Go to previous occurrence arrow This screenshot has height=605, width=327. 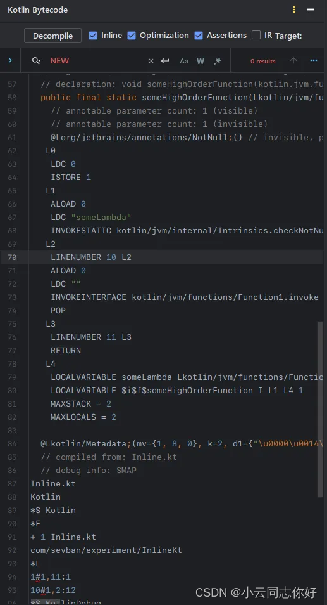[293, 61]
